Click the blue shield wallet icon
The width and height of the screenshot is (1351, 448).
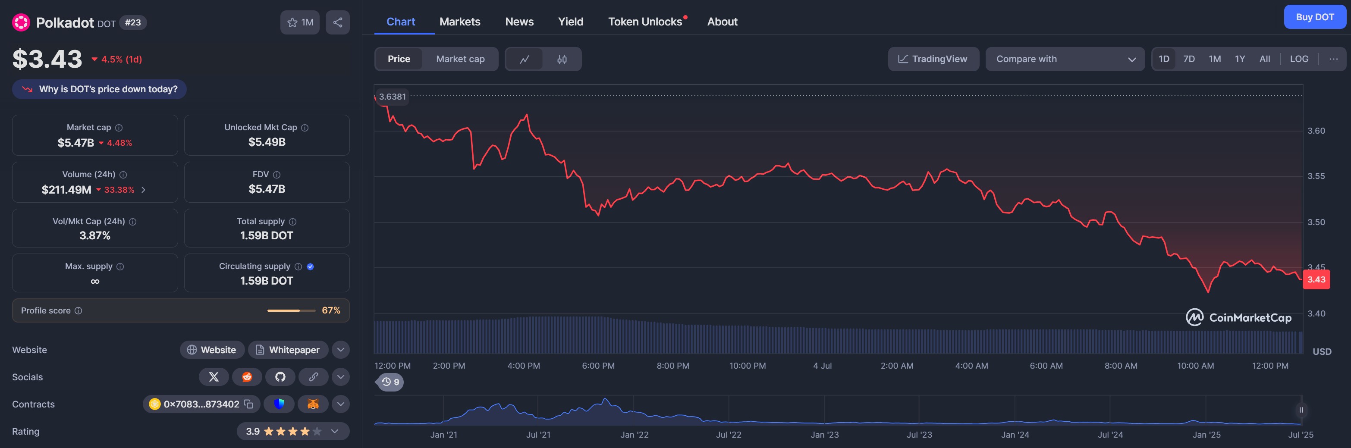point(279,404)
